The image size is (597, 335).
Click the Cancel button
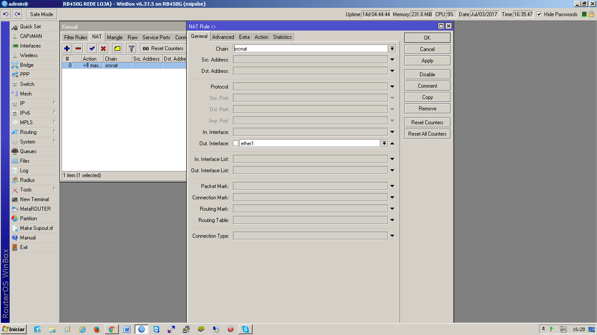pos(427,49)
